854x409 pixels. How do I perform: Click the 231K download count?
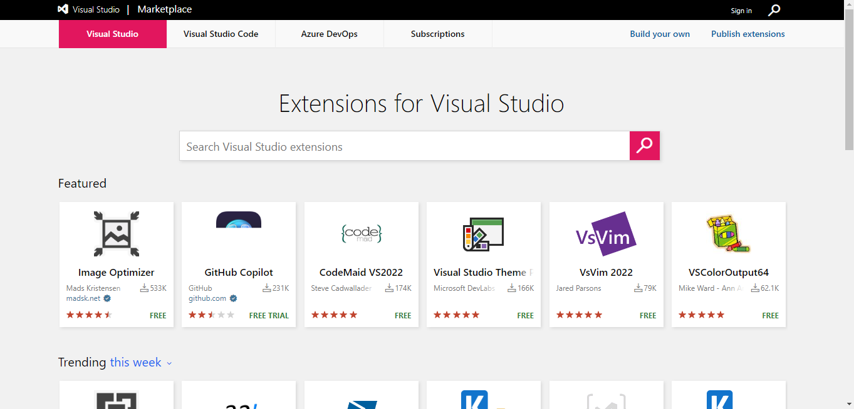tap(281, 288)
